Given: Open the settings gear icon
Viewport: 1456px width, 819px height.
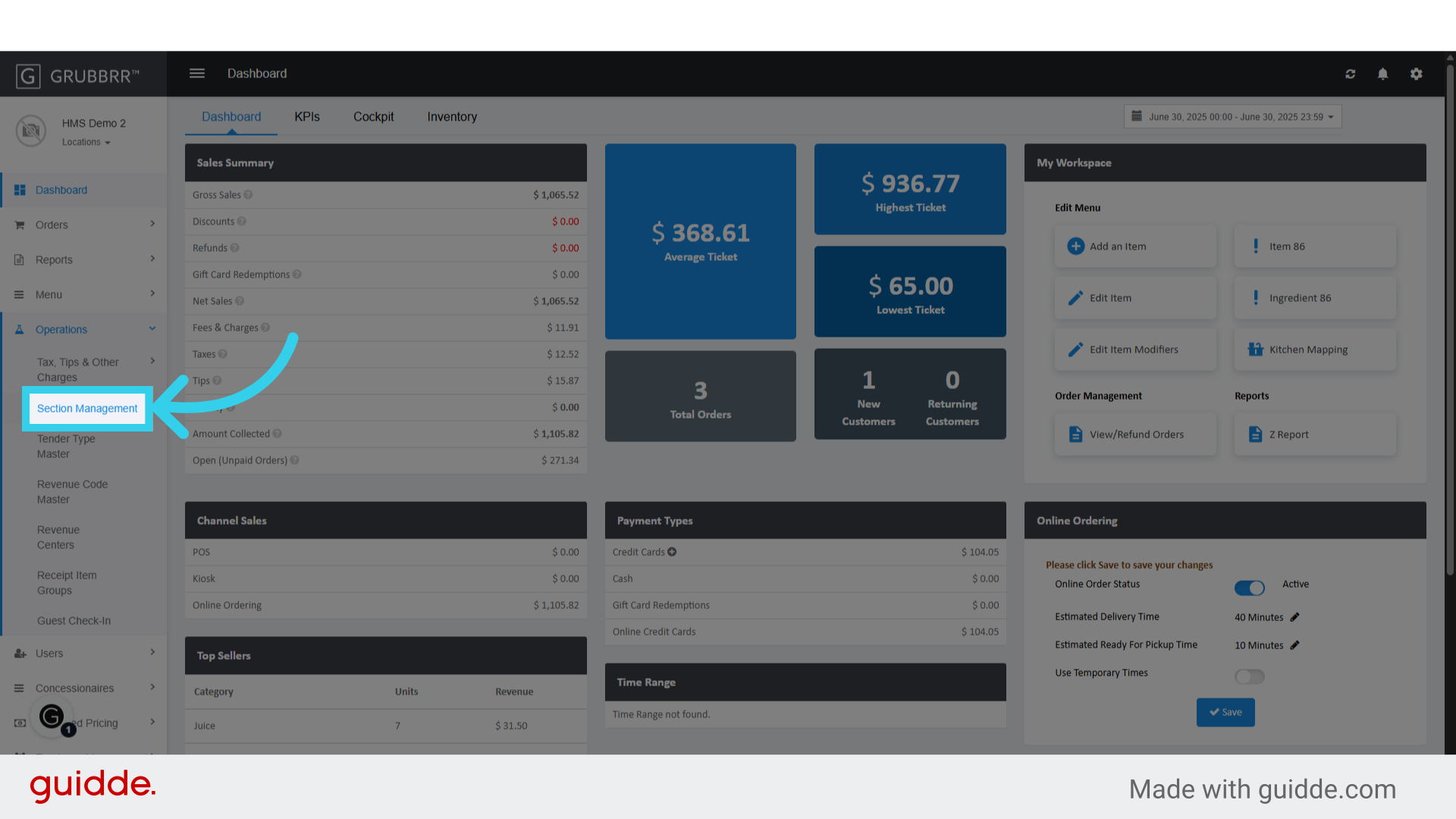Looking at the screenshot, I should 1416,74.
